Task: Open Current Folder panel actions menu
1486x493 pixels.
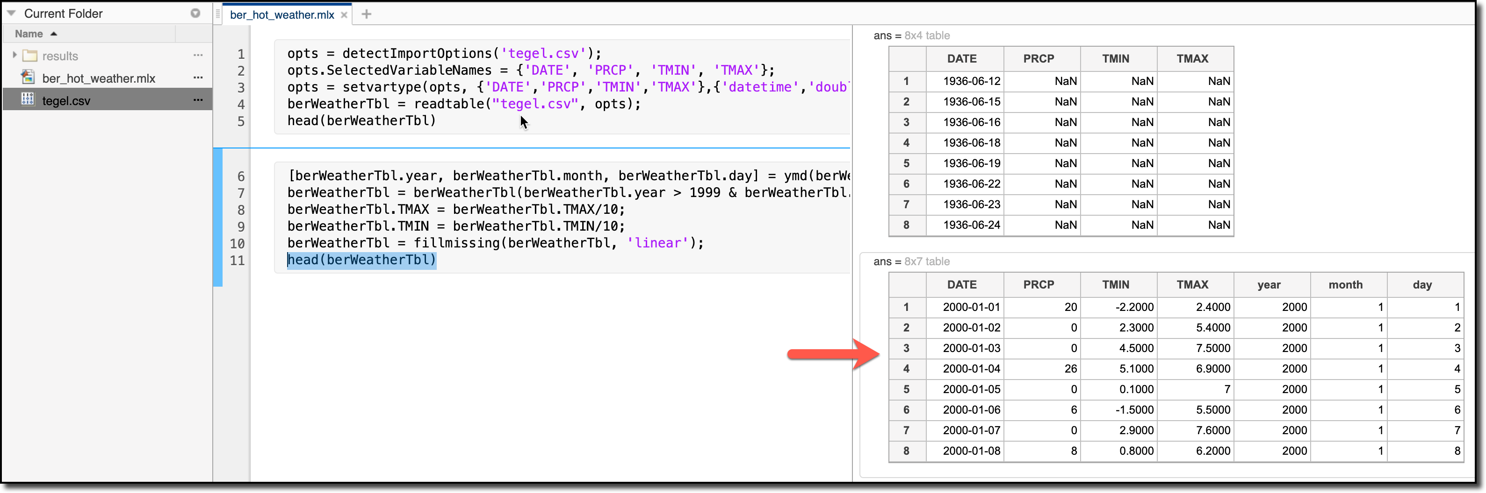Action: pos(195,13)
